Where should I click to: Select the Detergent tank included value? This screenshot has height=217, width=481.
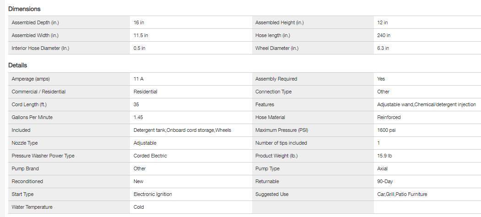(x=182, y=130)
